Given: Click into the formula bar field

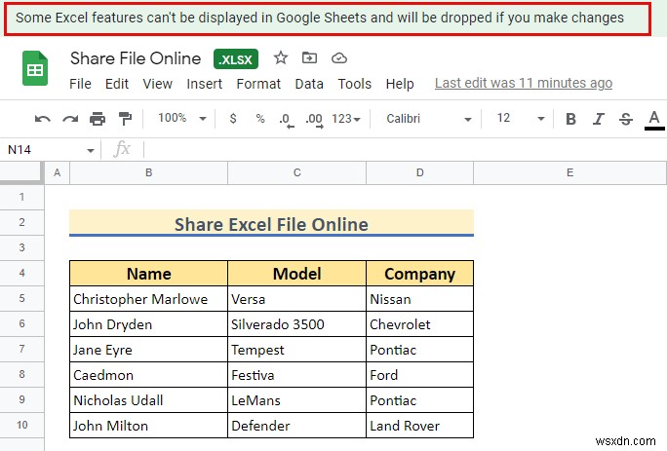Looking at the screenshot, I should 404,150.
